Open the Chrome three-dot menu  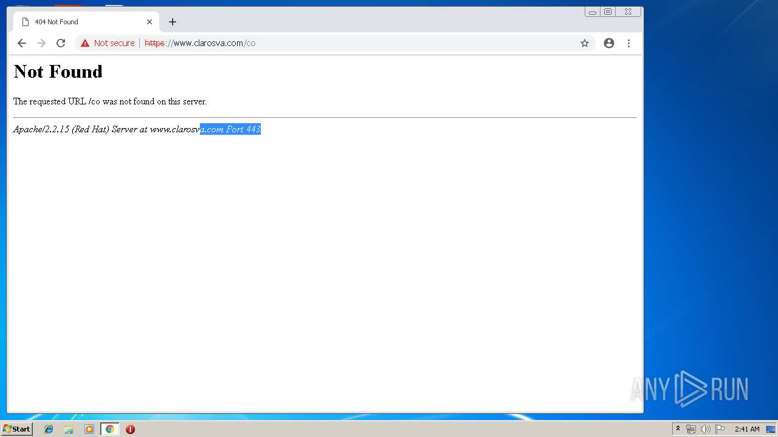click(628, 43)
